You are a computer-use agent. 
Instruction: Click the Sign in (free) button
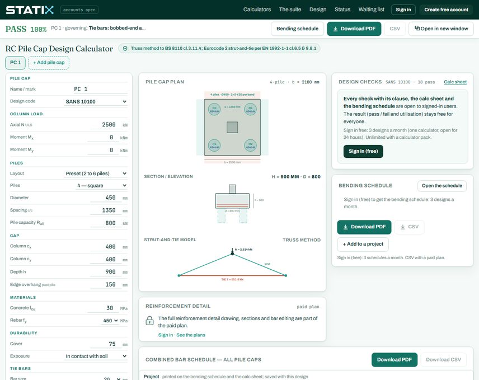(363, 151)
